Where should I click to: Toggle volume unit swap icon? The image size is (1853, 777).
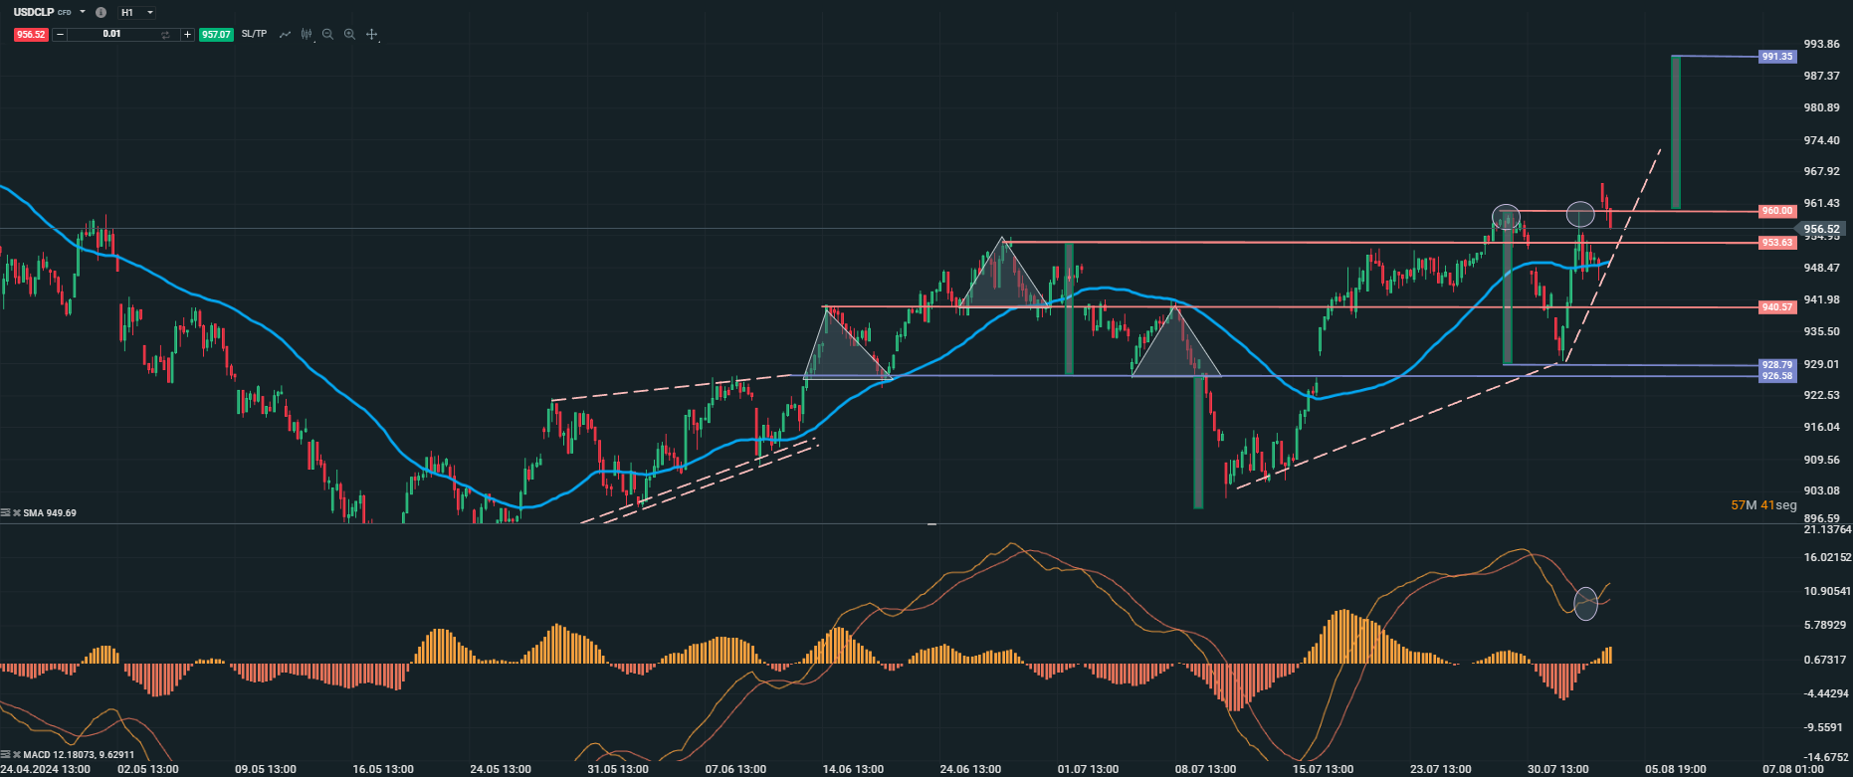click(166, 35)
